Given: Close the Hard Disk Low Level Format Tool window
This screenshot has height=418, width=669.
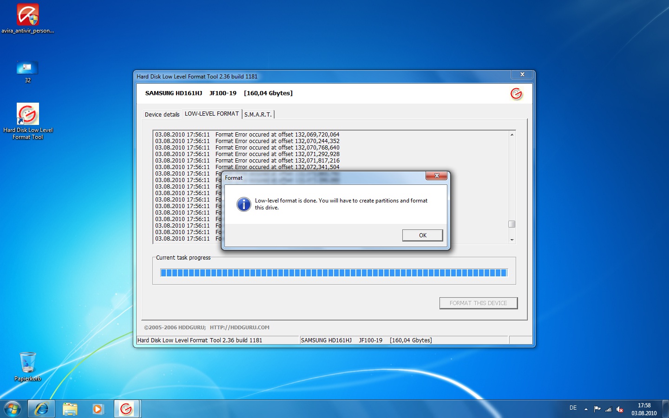Looking at the screenshot, I should 522,75.
